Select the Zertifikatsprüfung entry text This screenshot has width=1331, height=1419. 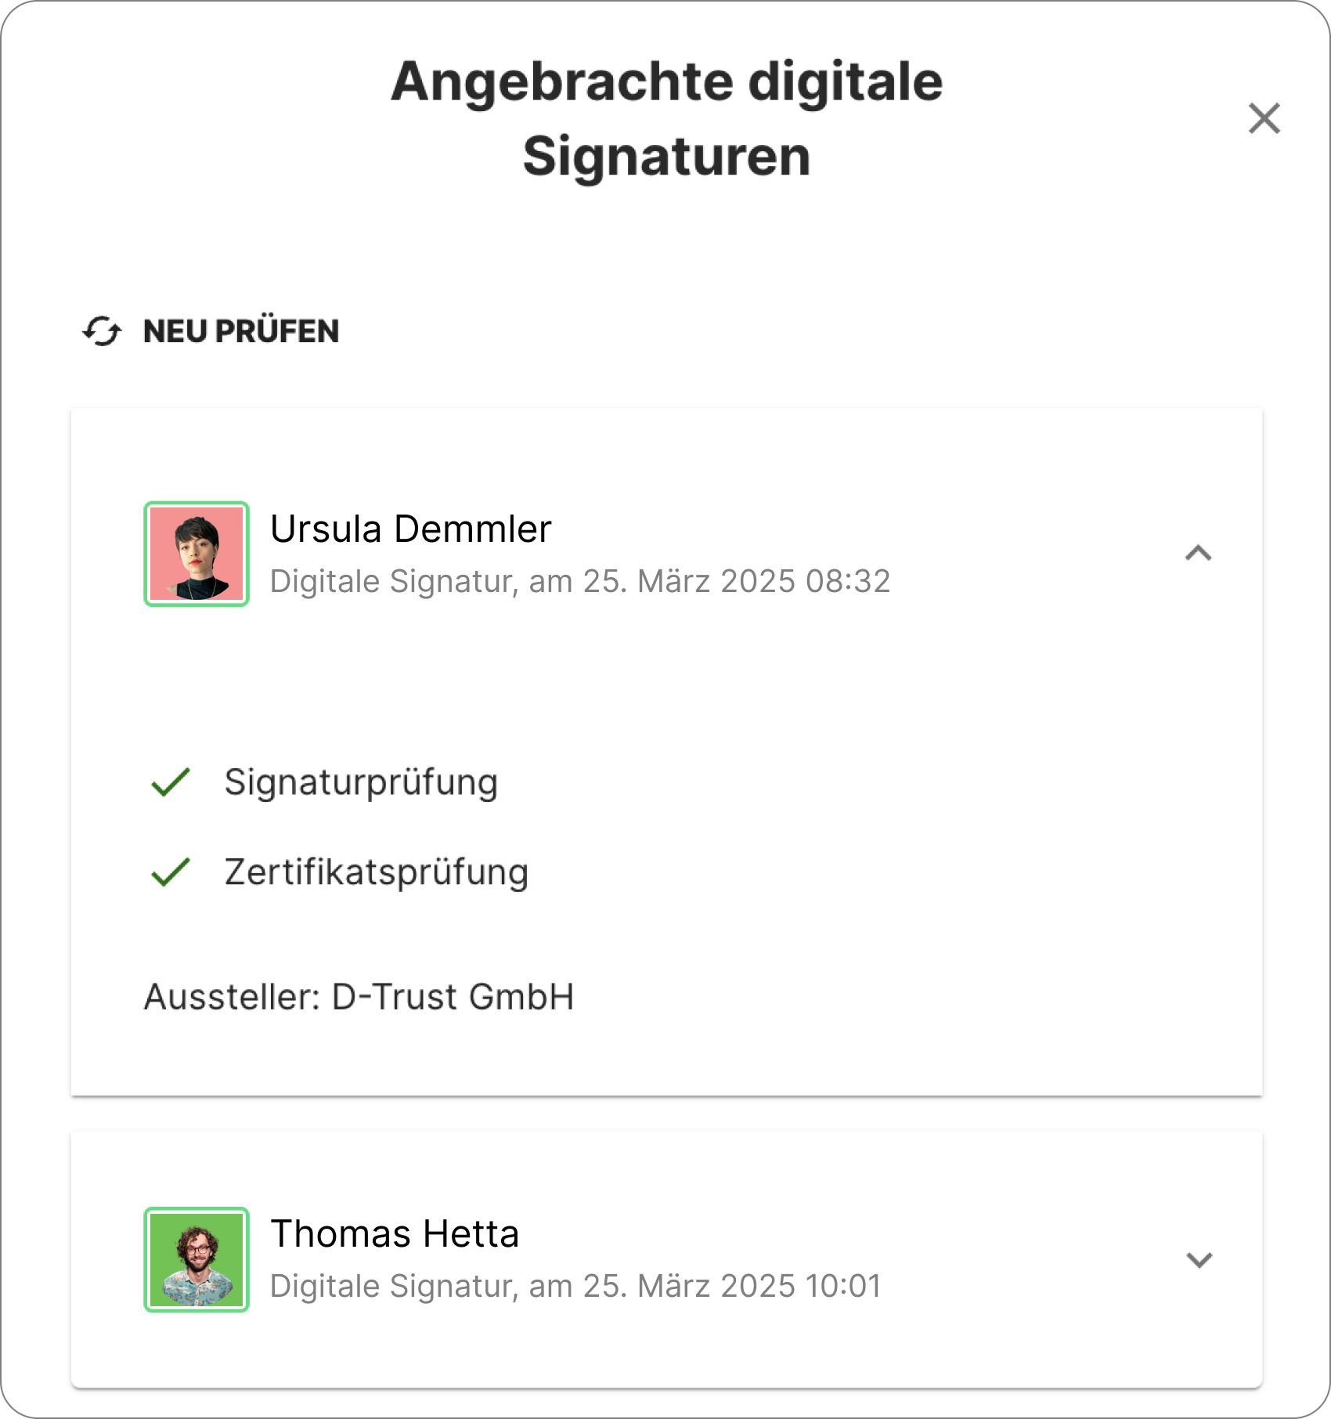377,872
